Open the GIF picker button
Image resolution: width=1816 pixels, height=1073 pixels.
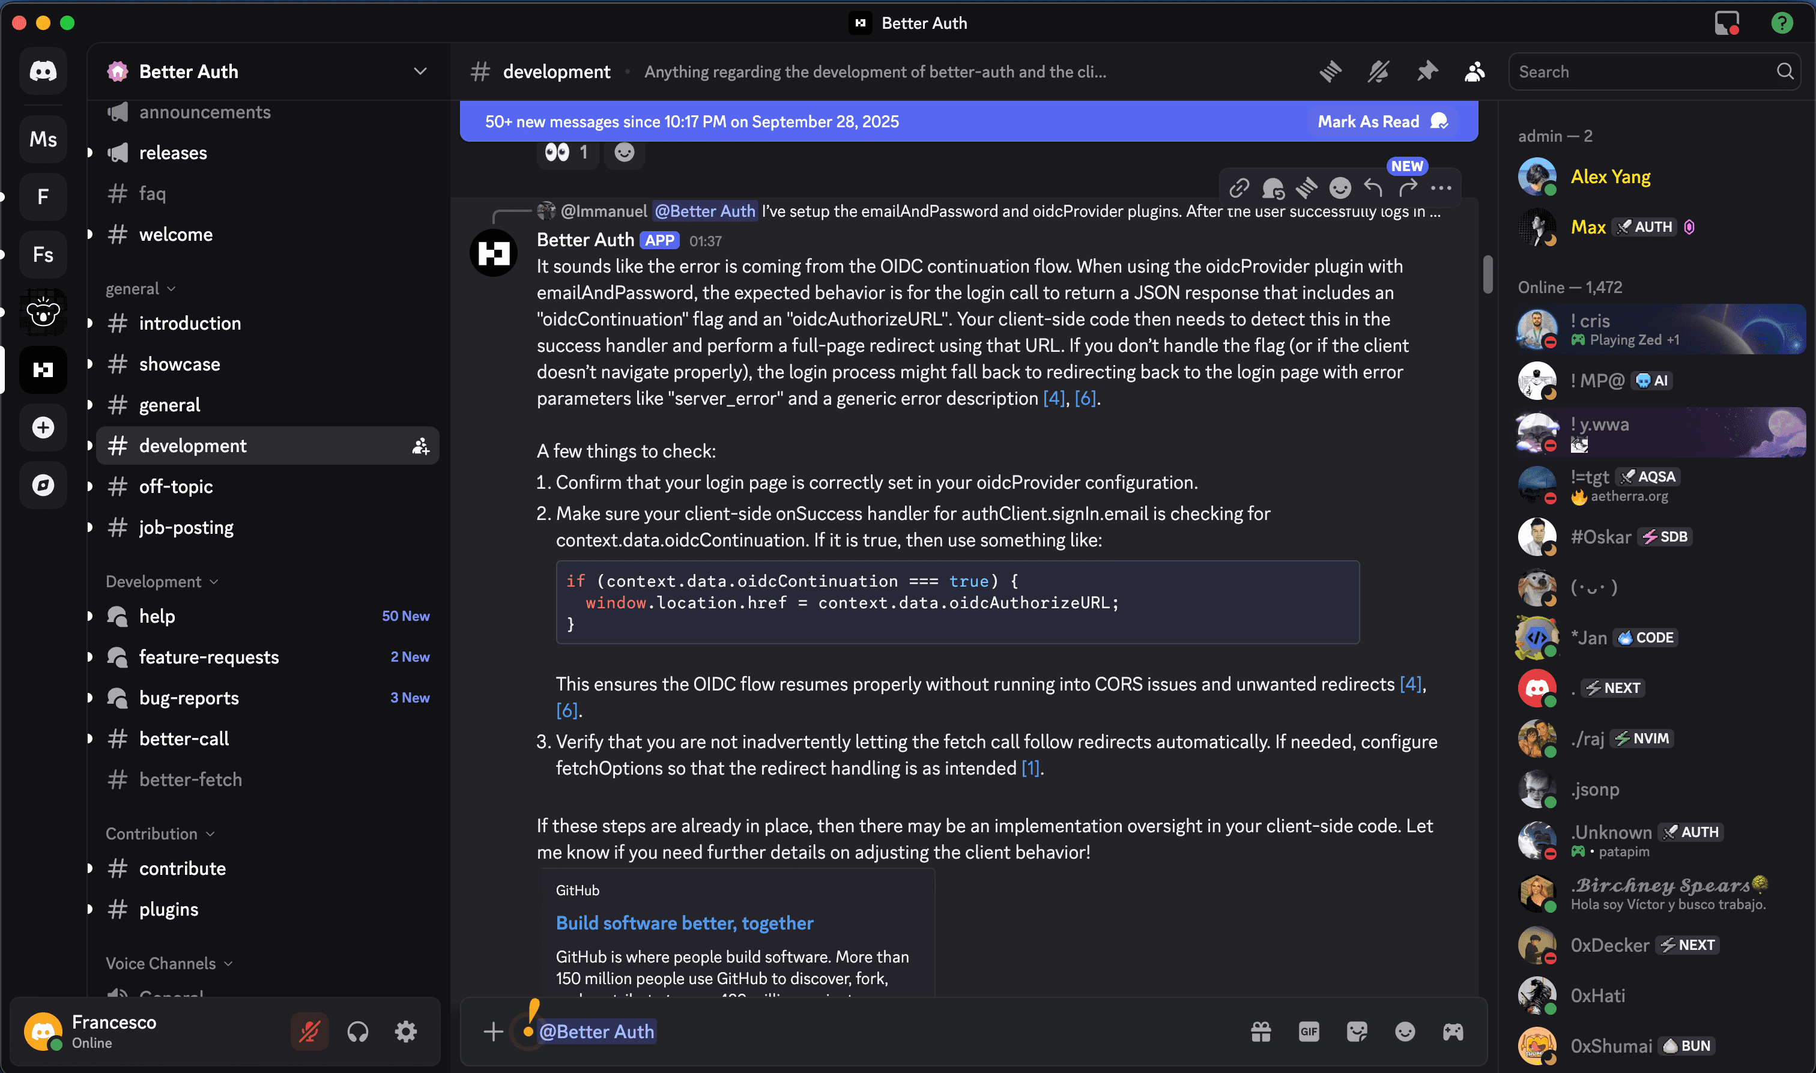click(x=1309, y=1032)
